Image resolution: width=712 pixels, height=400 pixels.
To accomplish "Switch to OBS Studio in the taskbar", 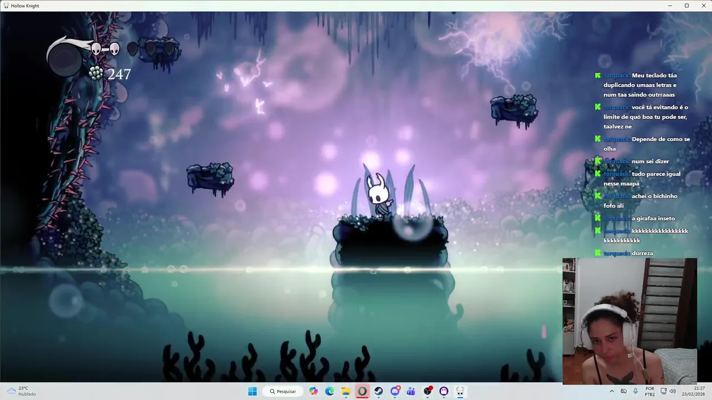I will [x=428, y=391].
